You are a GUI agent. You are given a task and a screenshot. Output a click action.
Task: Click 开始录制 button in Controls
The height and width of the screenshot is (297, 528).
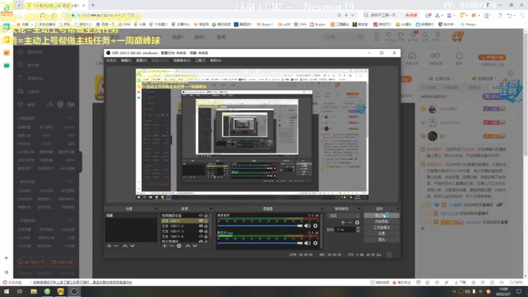click(381, 222)
